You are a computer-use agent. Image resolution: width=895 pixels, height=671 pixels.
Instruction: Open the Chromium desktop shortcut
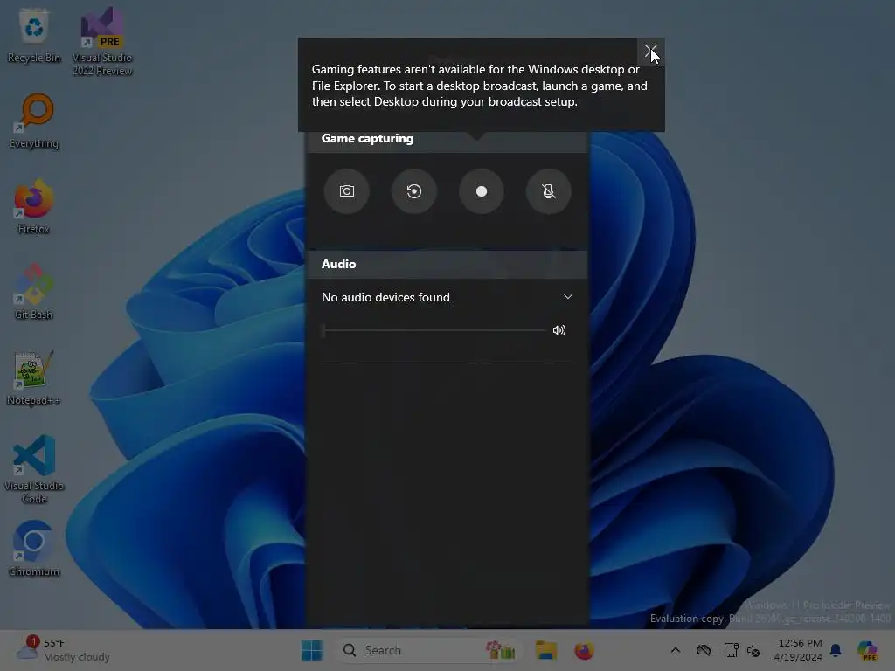[34, 549]
